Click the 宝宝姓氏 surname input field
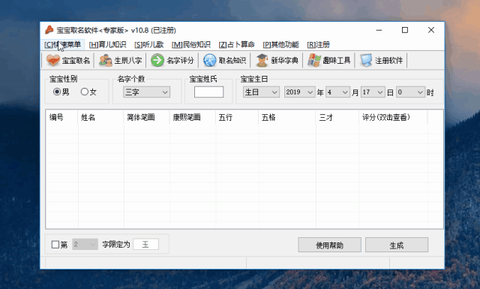Screen dimensions: 480x289 point(208,92)
